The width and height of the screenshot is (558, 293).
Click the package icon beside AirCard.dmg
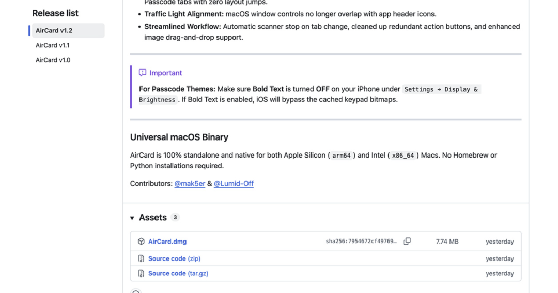point(141,242)
